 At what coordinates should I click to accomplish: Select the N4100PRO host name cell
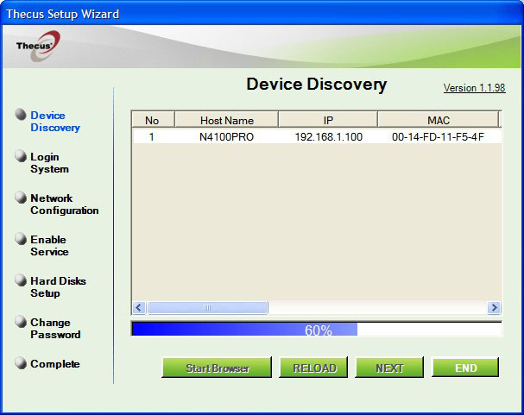[x=226, y=137]
